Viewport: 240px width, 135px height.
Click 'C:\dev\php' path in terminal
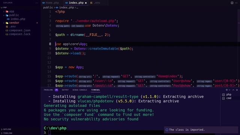(x=55, y=128)
